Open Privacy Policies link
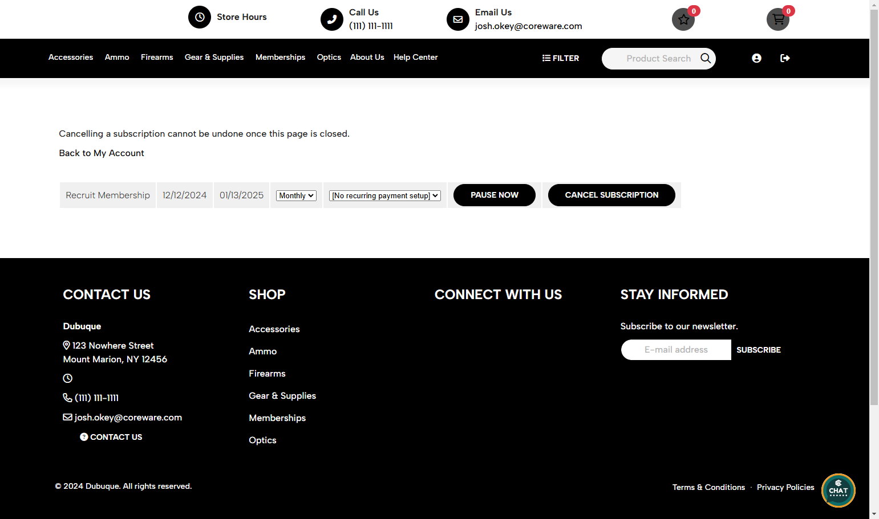Screen dimensions: 879x519 pos(785,487)
